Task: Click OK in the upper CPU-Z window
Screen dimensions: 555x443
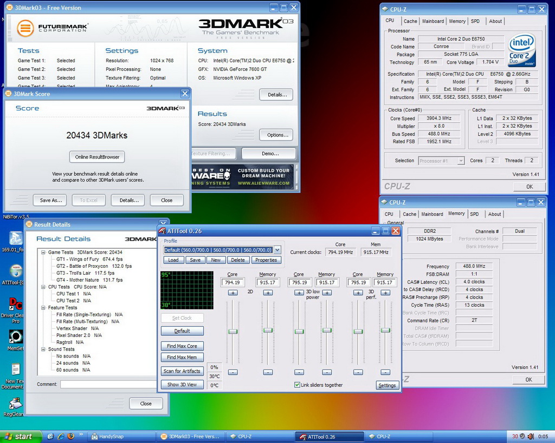Action: coord(530,187)
